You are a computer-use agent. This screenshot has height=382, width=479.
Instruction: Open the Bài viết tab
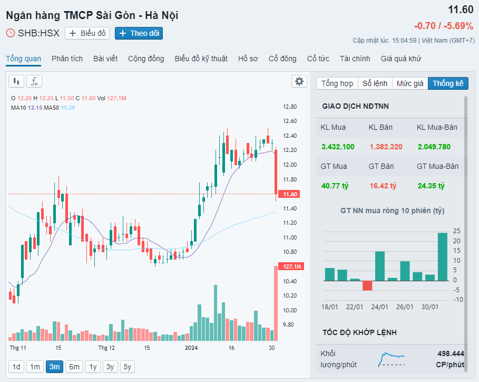coord(105,59)
